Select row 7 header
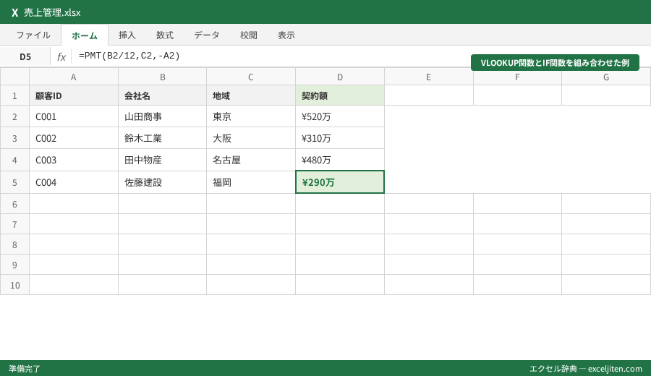Image resolution: width=651 pixels, height=376 pixels. coord(14,224)
